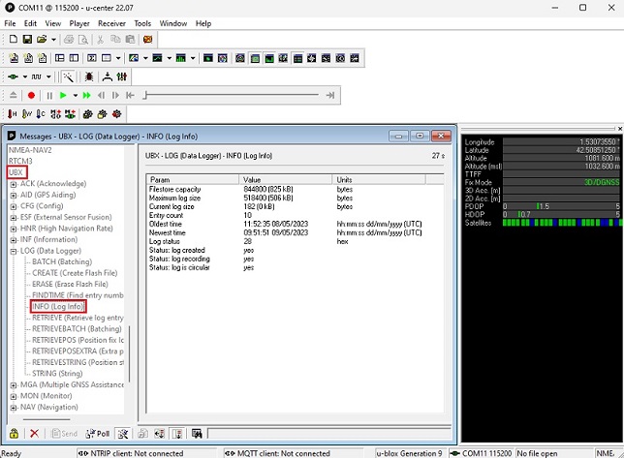Open the Receiver menu

[111, 23]
